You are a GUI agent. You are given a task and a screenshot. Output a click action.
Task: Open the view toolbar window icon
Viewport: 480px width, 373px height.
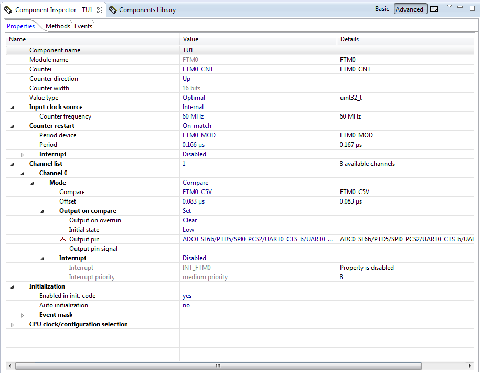coord(434,9)
